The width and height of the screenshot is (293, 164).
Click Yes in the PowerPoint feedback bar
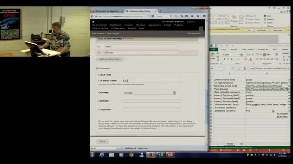pyautogui.click(x=249, y=31)
